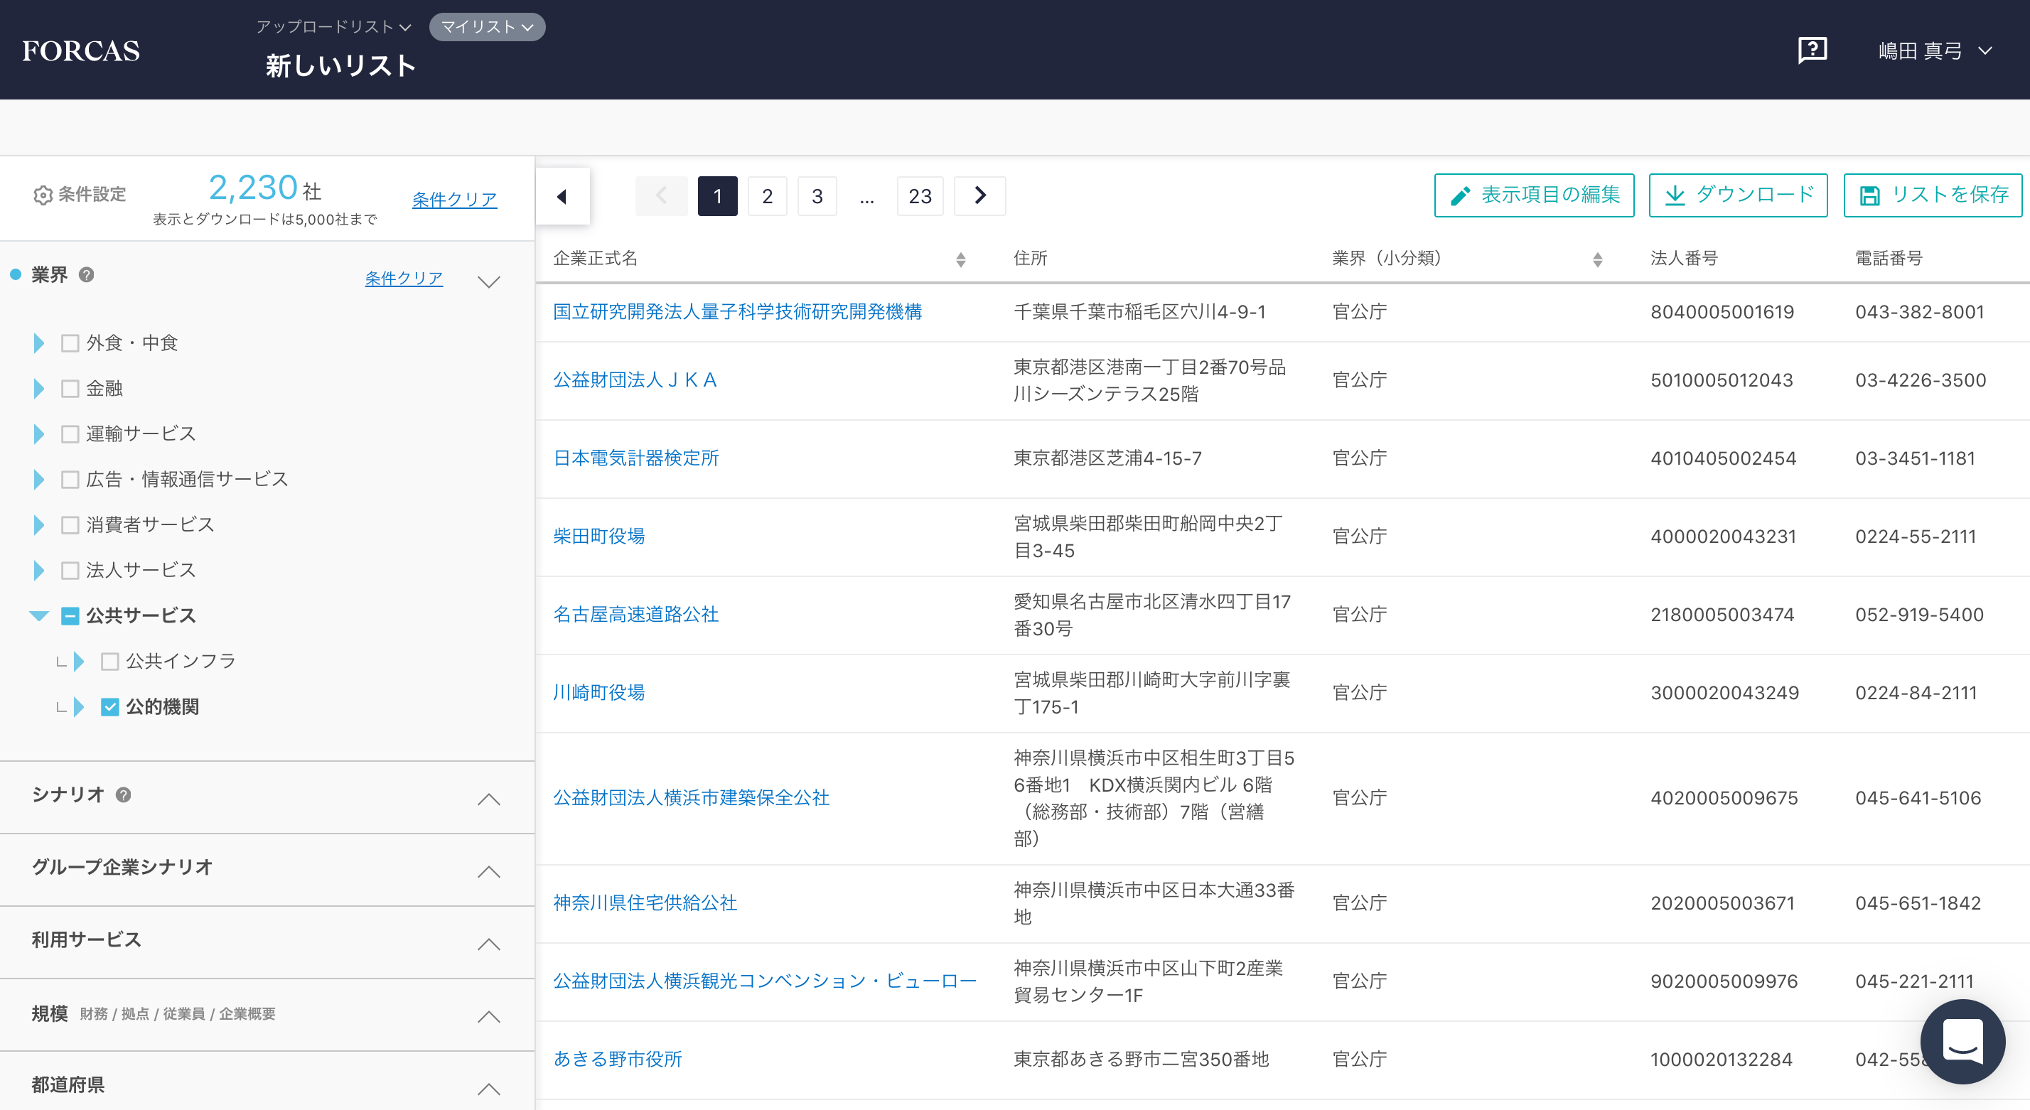The height and width of the screenshot is (1110, 2030).
Task: Sort the 企業正式名 column with its arrow icon
Action: coord(961,259)
